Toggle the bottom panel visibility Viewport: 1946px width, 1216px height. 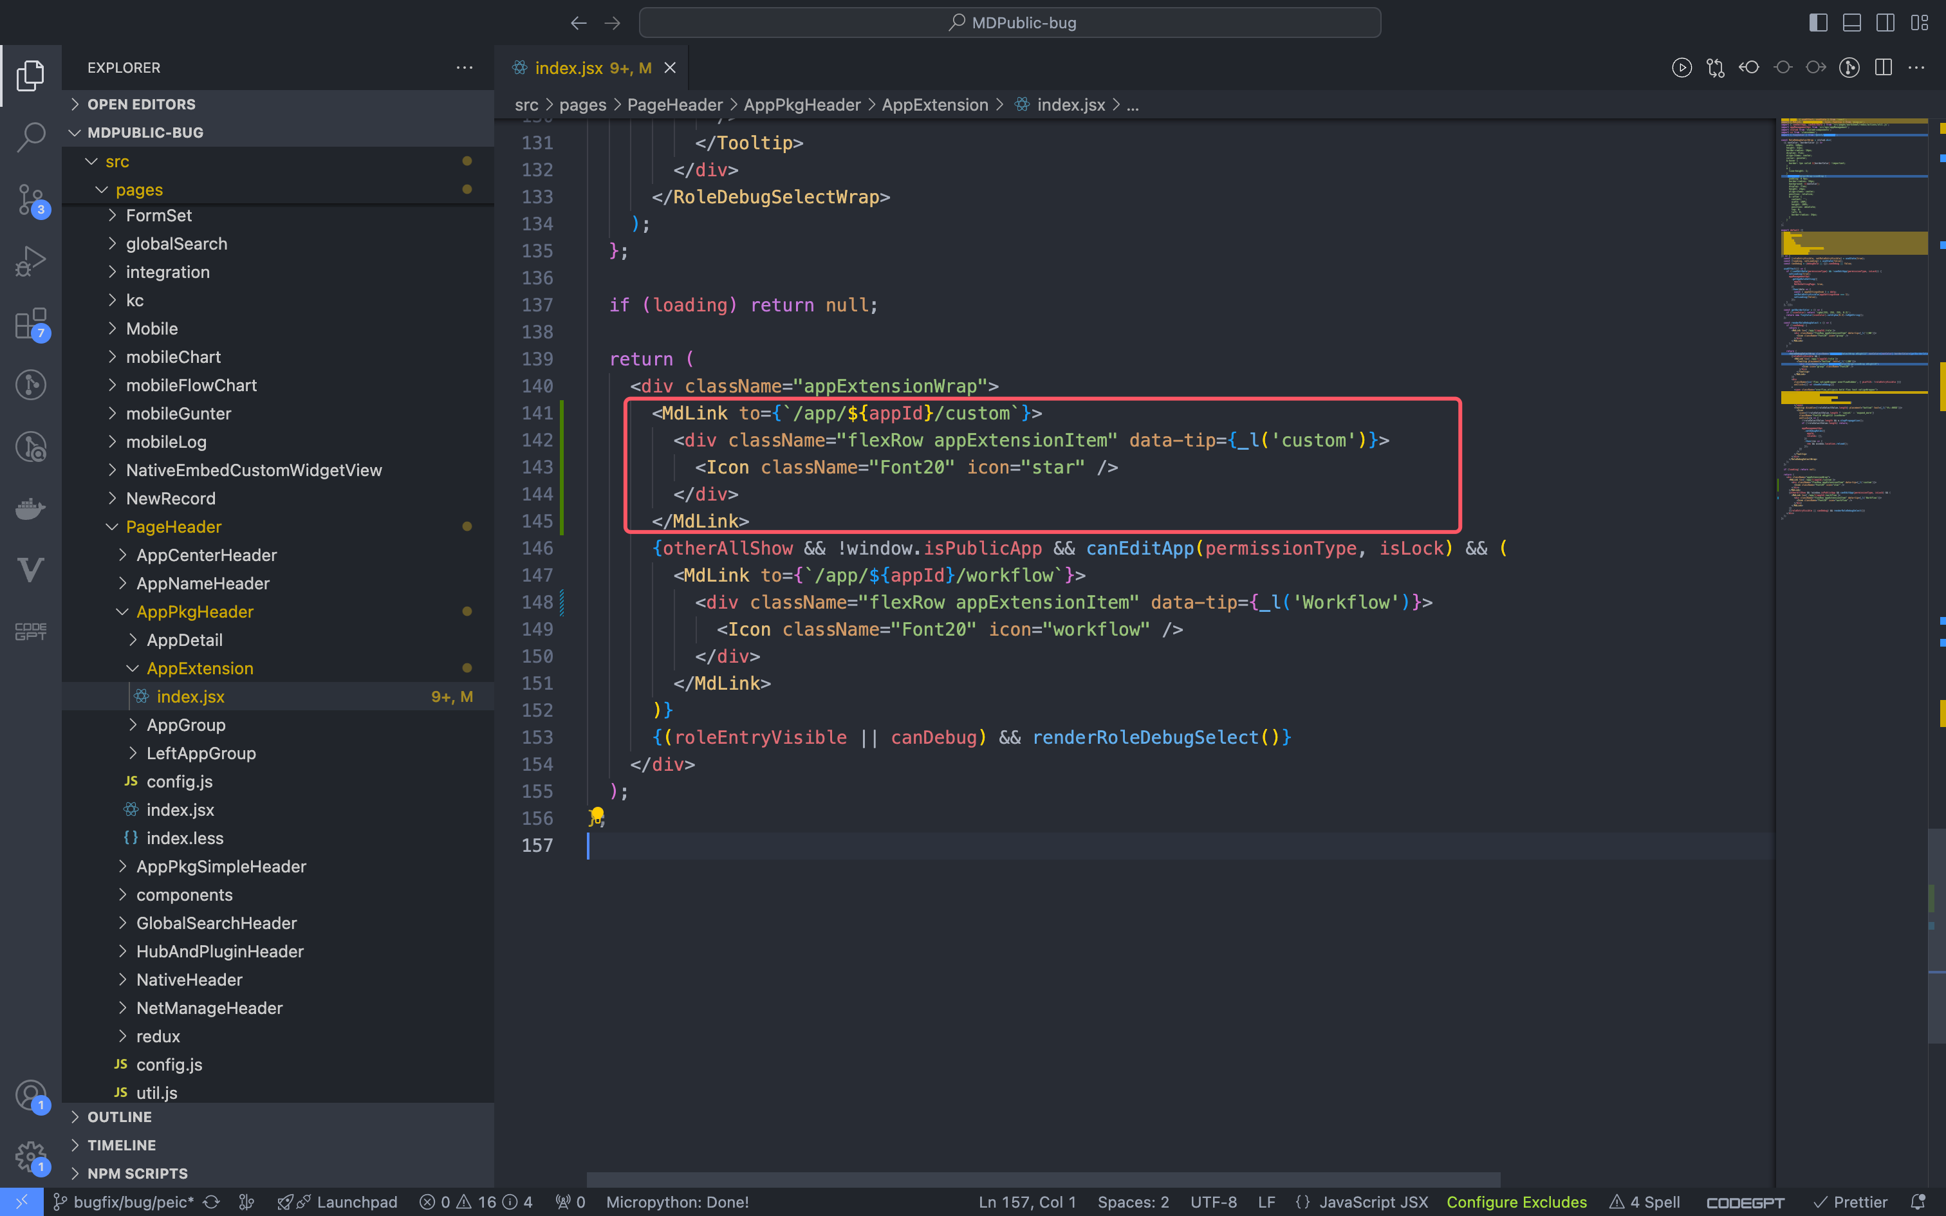tap(1852, 23)
